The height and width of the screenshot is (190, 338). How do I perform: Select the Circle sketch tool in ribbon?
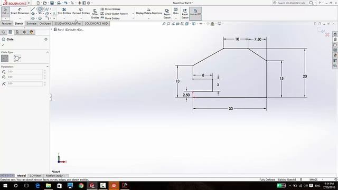[40, 9]
